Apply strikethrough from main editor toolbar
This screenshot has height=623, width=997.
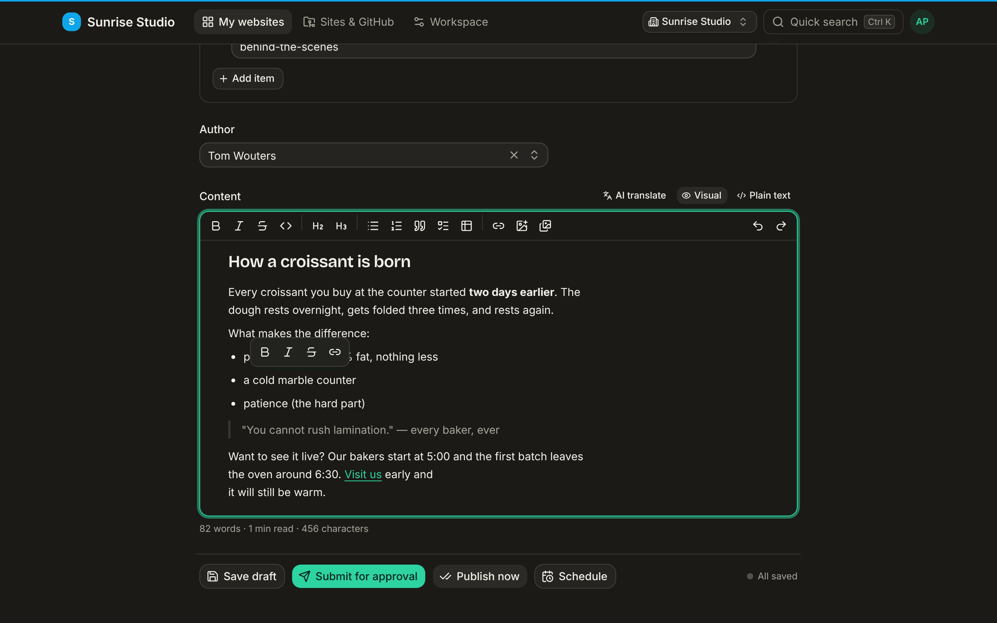[262, 226]
